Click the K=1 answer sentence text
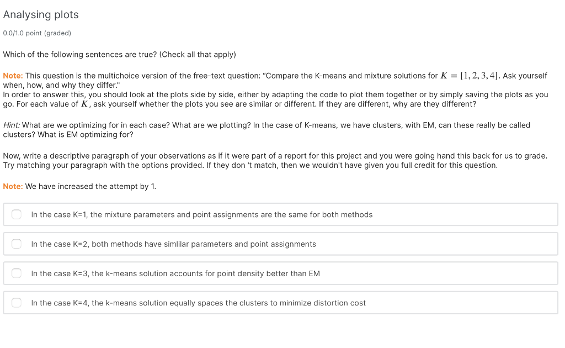The width and height of the screenshot is (565, 348). tap(202, 214)
